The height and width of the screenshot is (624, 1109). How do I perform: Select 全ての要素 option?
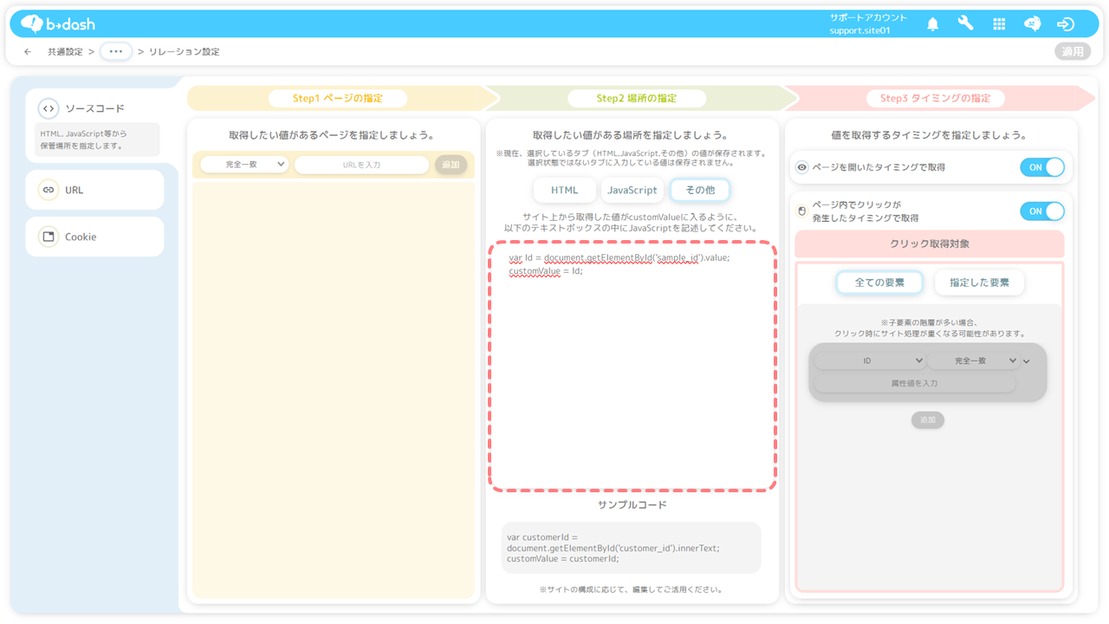[x=879, y=283]
